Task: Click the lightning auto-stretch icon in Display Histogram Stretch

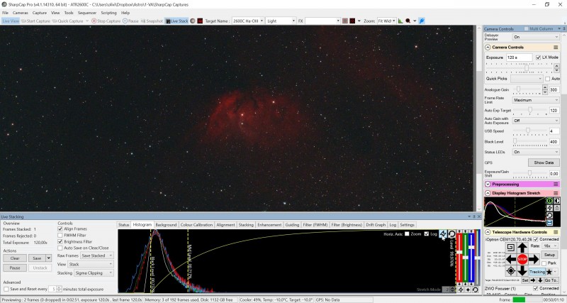Action: click(550, 208)
